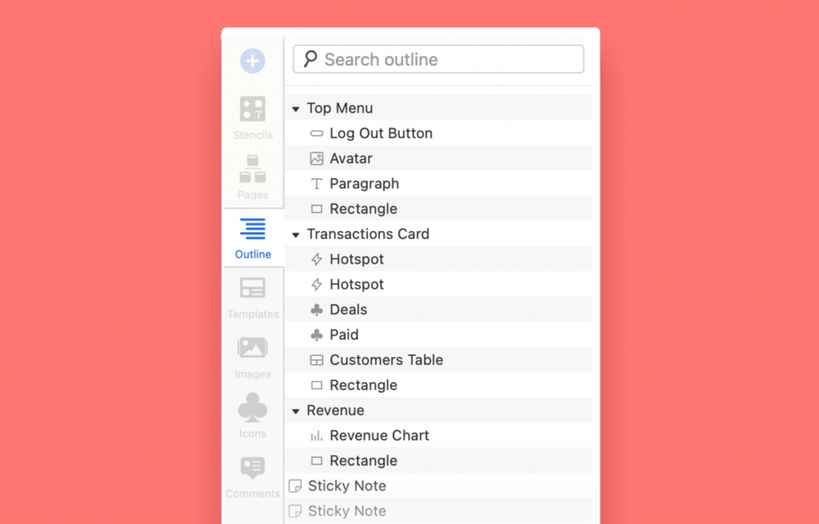Select the Rectangle name under Top Menu

364,208
